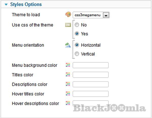Open color picker icon for Descriptions color

68,84
